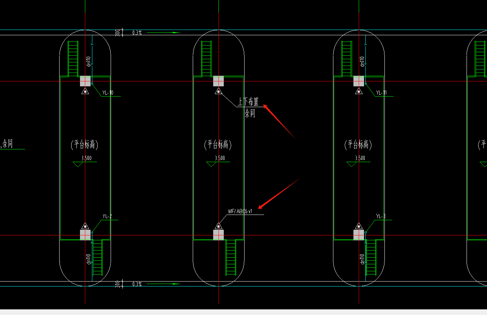Select the YL-11 pipe label
Viewport: 487px width, 315px height.
(x=381, y=93)
